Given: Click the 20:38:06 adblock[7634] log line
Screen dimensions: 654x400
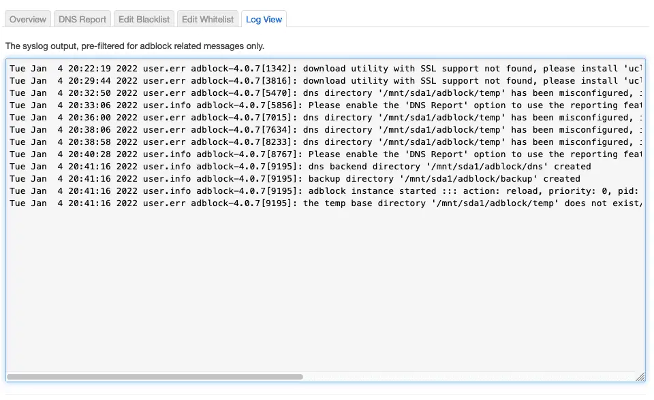Looking at the screenshot, I should coord(326,129).
